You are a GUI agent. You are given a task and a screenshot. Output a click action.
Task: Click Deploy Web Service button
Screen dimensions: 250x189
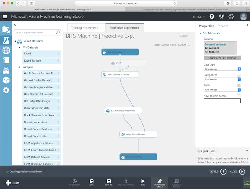(159, 183)
